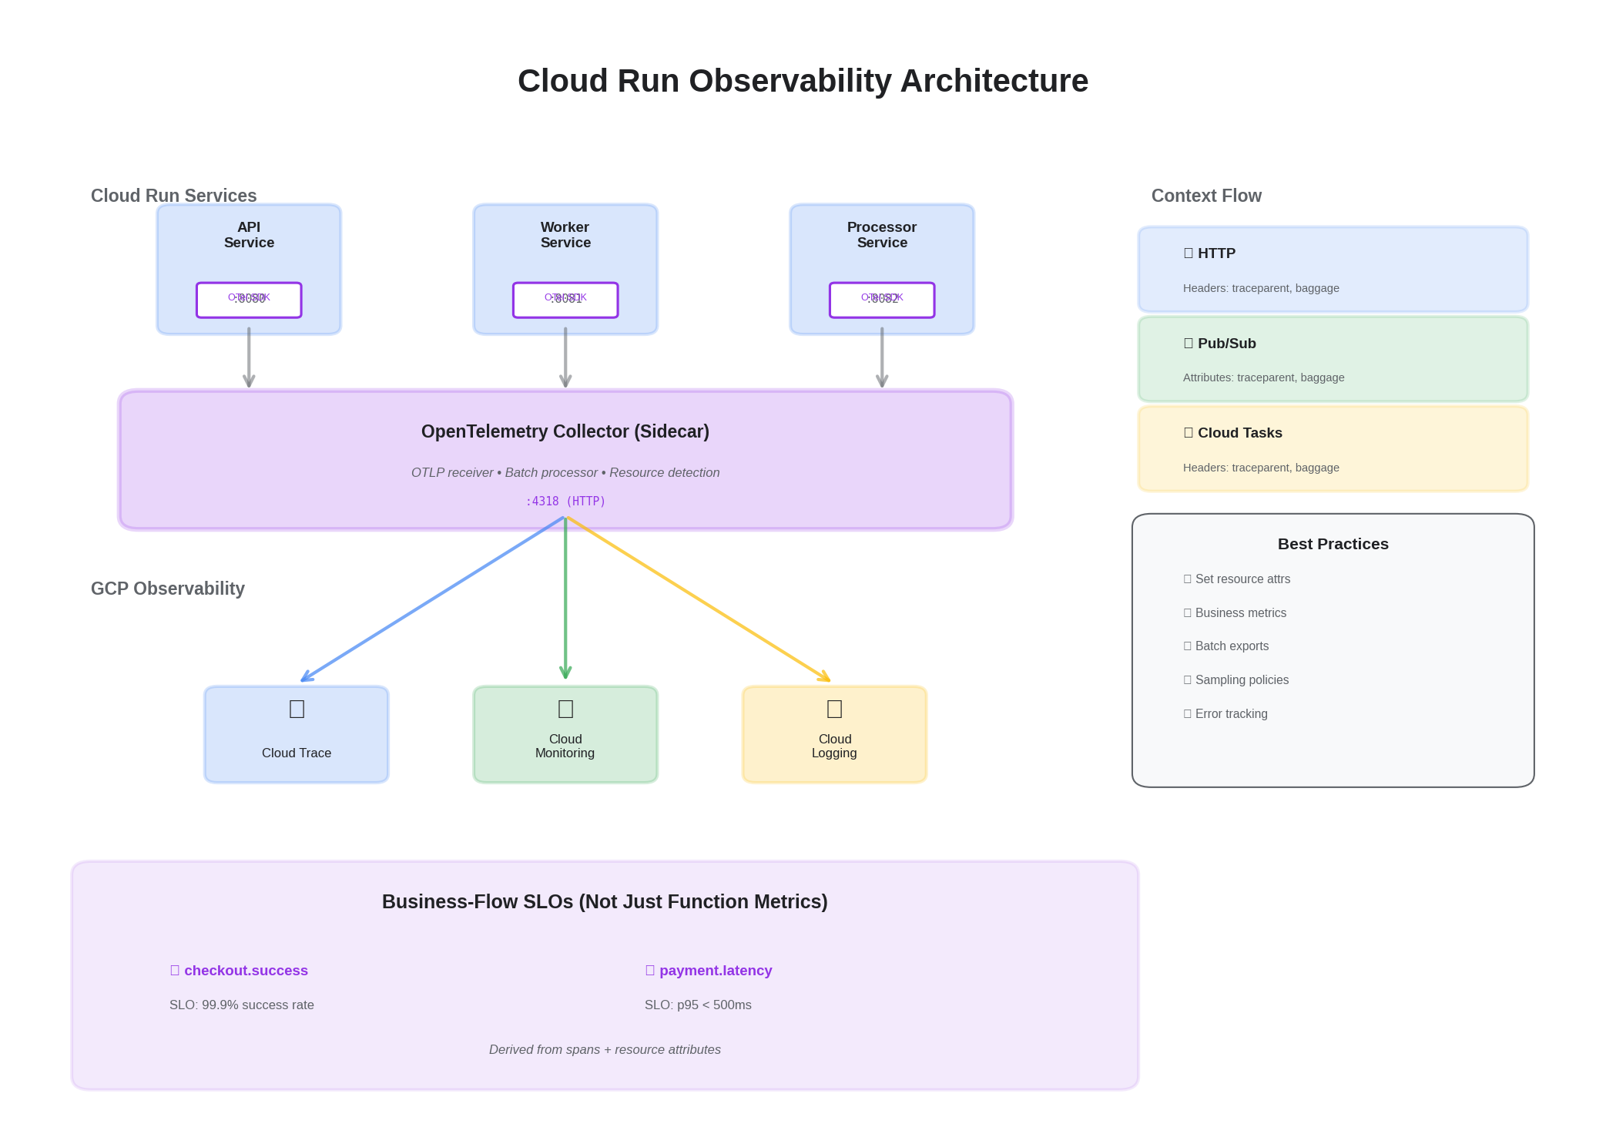The width and height of the screenshot is (1606, 1144).
Task: Expand the Best Practices section
Action: [1333, 544]
